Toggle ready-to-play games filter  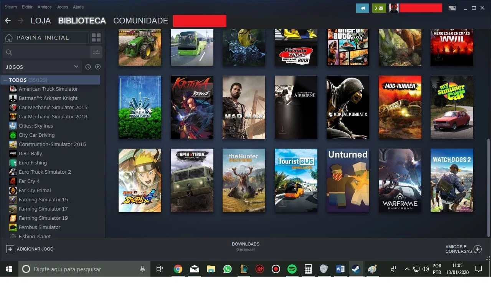98,67
